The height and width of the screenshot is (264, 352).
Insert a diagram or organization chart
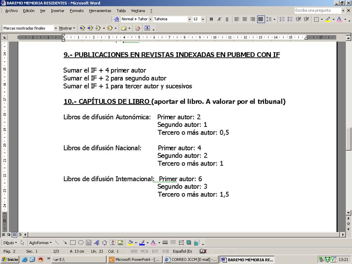(x=104, y=243)
